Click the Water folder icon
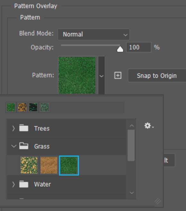The height and width of the screenshot is (211, 186). point(24,184)
